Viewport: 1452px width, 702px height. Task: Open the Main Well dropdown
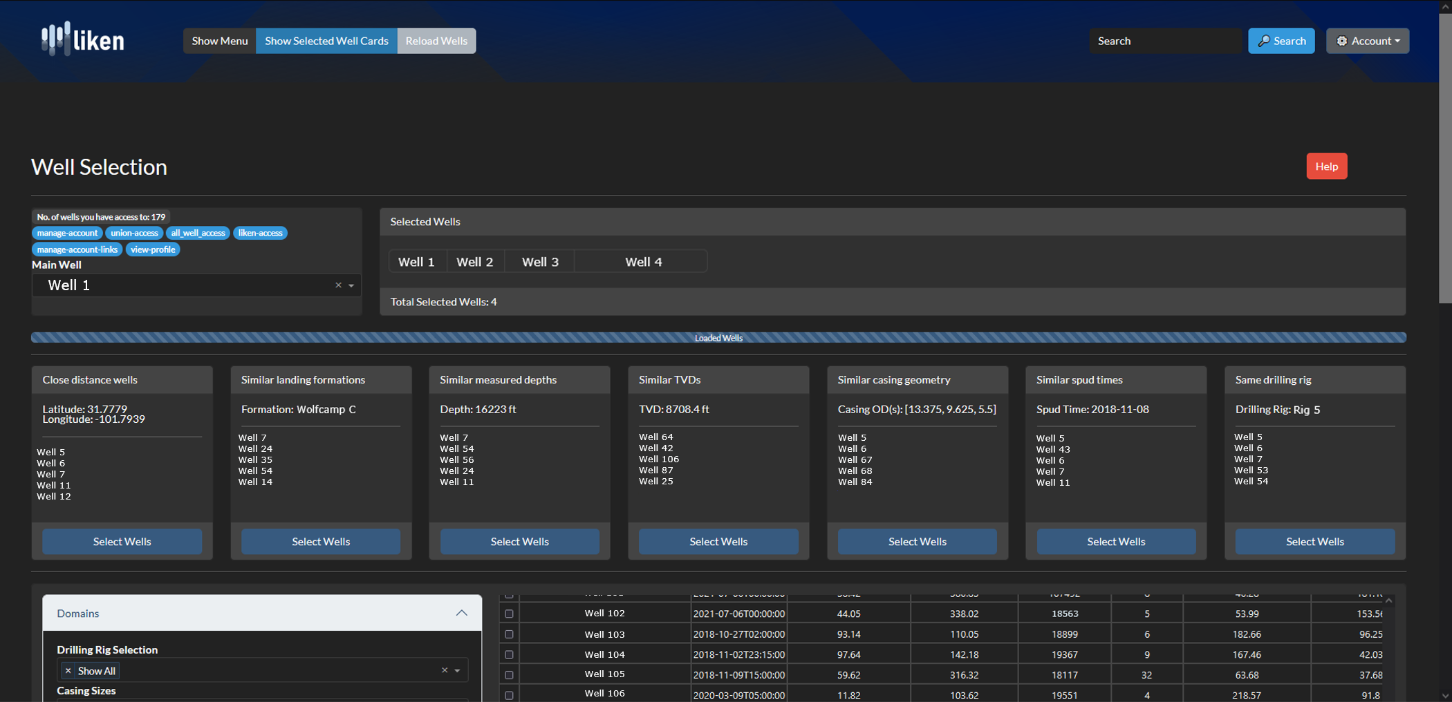tap(351, 285)
